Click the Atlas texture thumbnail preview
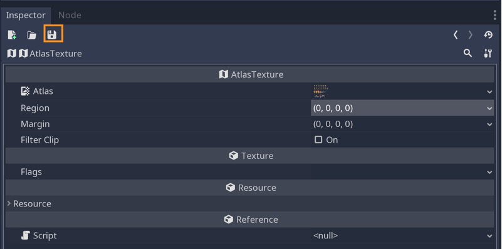The height and width of the screenshot is (249, 502). click(x=321, y=91)
